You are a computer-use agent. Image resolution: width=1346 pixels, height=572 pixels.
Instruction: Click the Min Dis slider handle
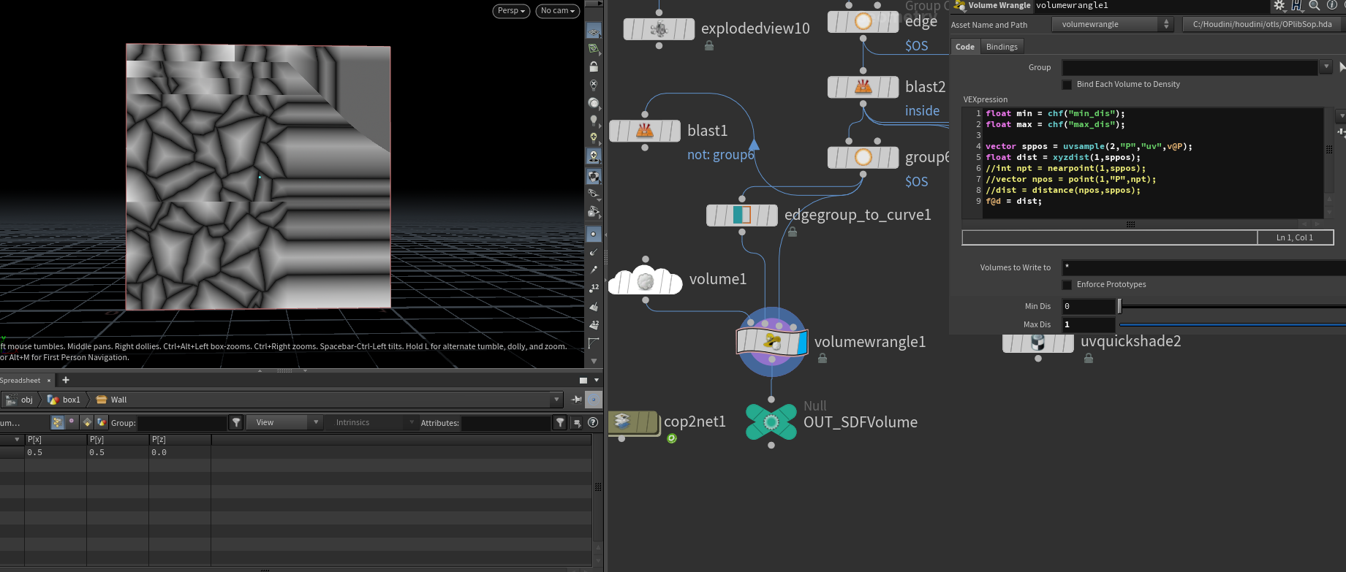click(x=1119, y=306)
